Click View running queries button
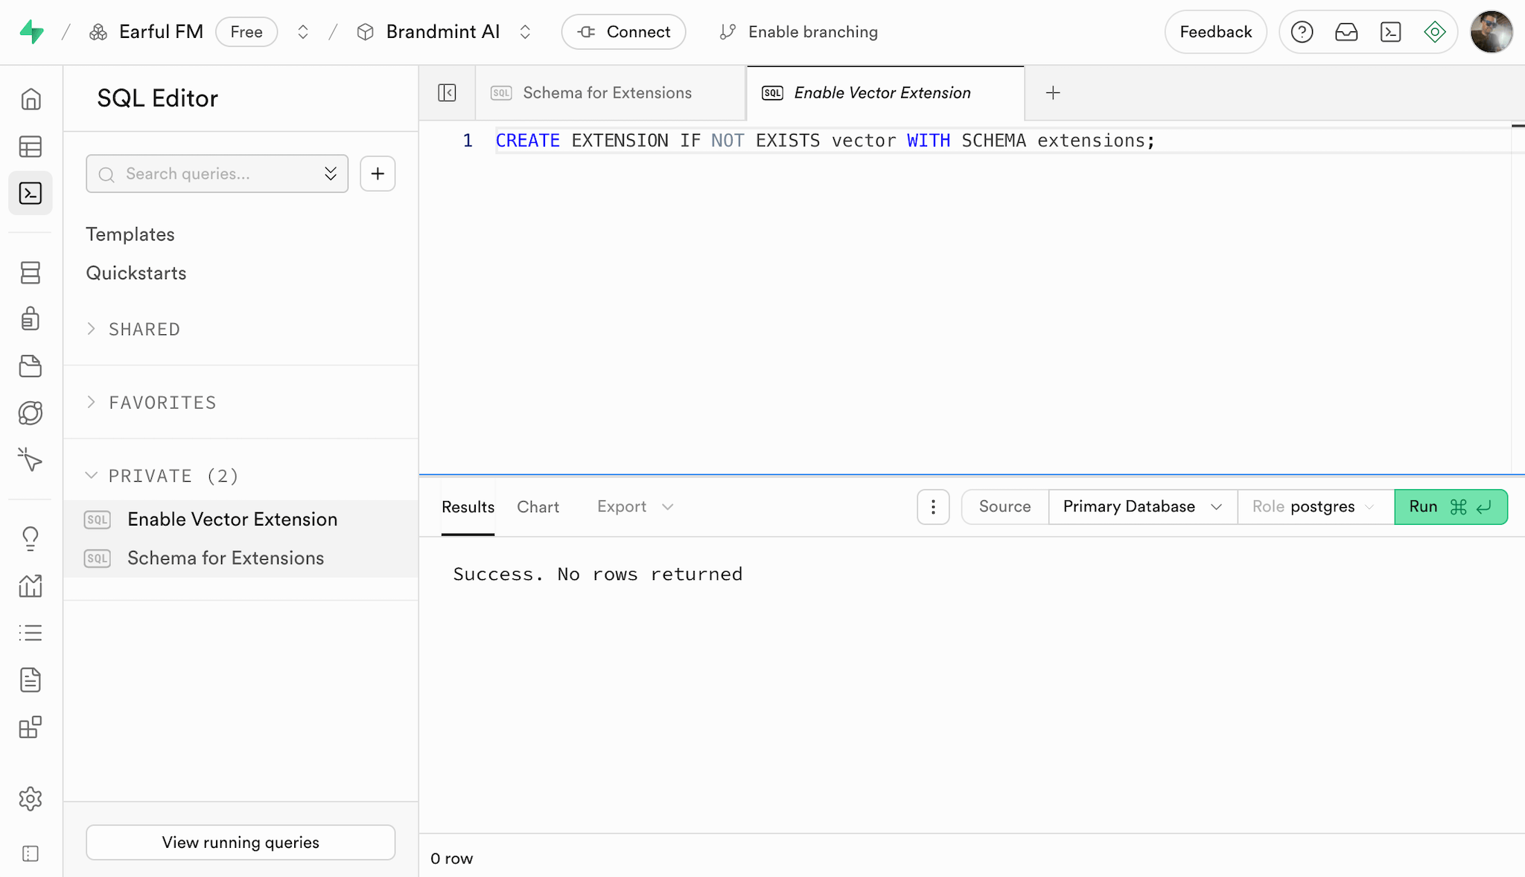1525x877 pixels. tap(241, 842)
